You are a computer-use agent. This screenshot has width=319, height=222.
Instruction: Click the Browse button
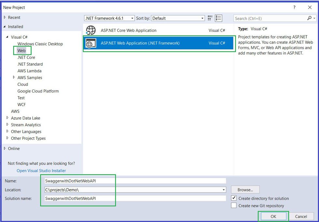point(245,189)
